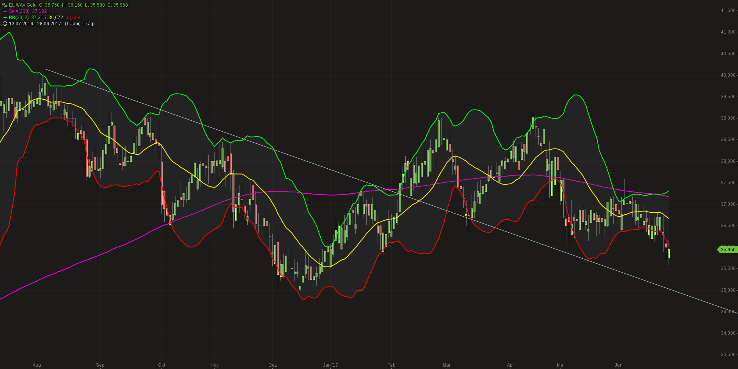This screenshot has width=738, height=369.
Task: Select the magenta SMA(200) legend line icon
Action: tap(5, 11)
